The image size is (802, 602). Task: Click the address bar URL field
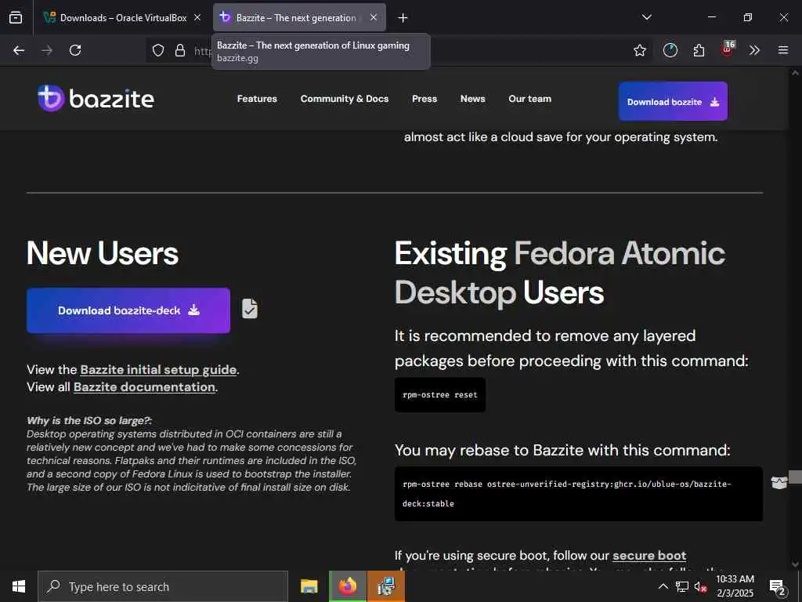[x=399, y=50]
